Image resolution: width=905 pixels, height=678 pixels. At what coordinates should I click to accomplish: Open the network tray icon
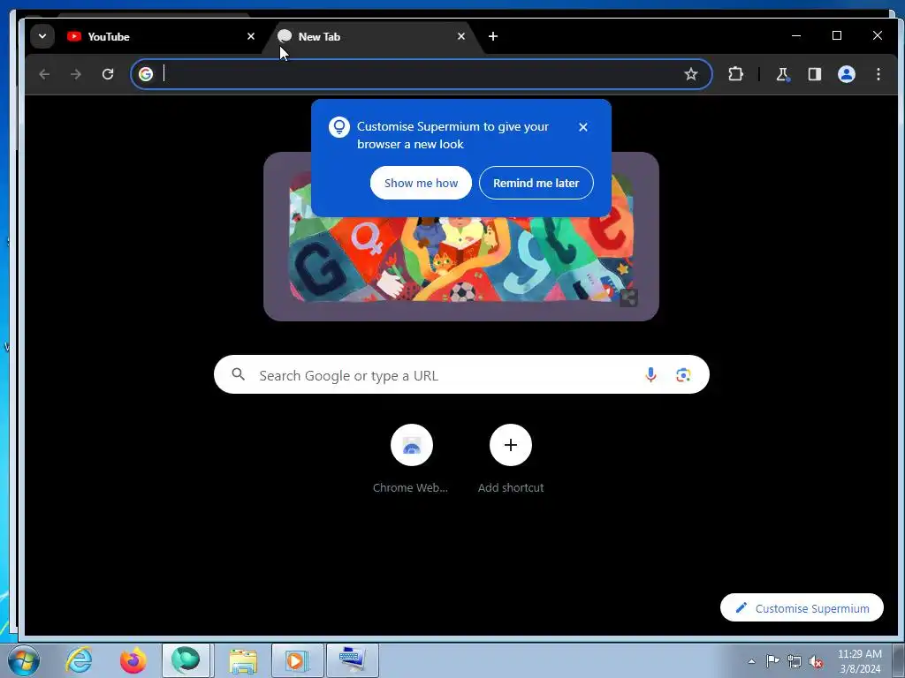795,661
